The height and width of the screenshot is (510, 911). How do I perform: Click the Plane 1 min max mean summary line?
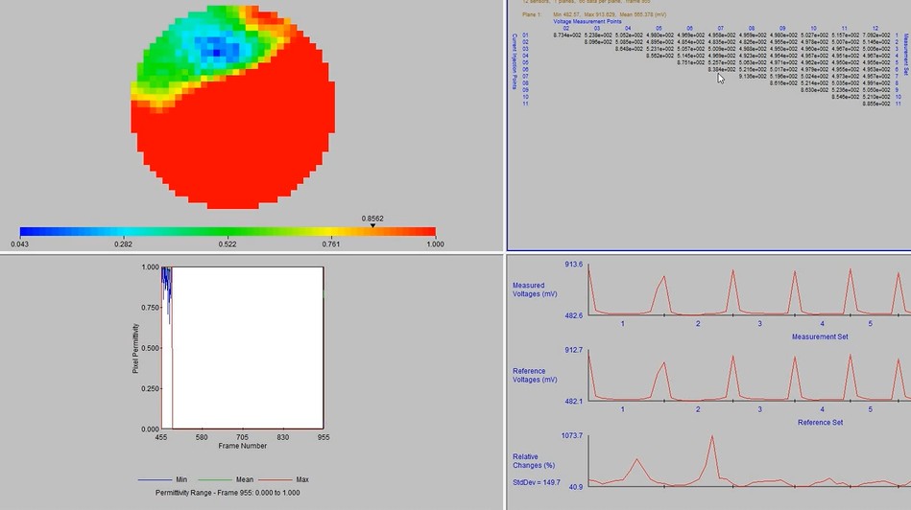coord(594,14)
